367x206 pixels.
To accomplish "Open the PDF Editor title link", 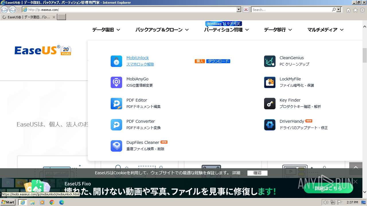I will click(x=137, y=100).
